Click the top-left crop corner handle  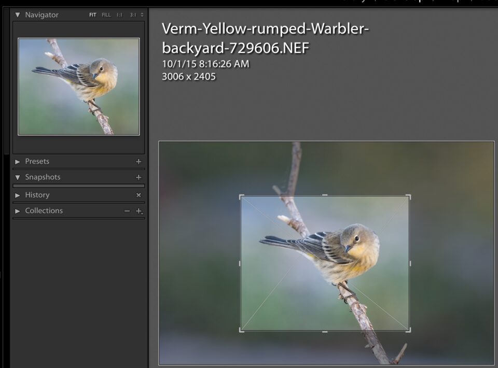(x=241, y=196)
